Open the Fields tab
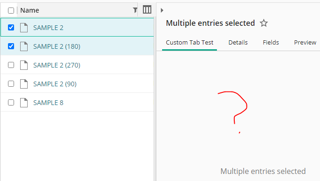Image resolution: width=320 pixels, height=181 pixels. (x=271, y=43)
